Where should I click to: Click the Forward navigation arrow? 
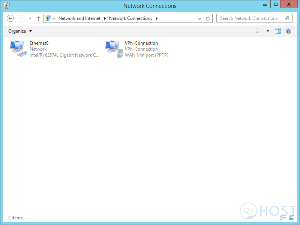pyautogui.click(x=21, y=18)
